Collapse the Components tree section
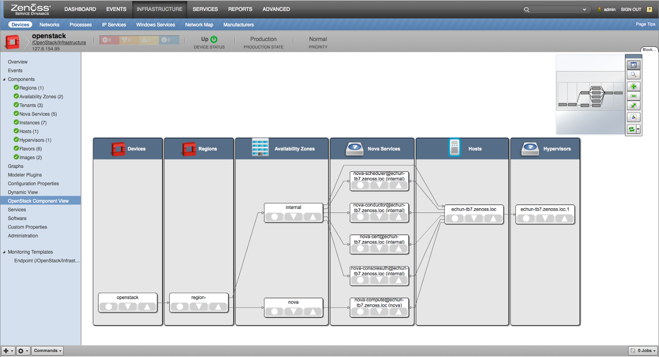659x357 pixels. tap(4, 80)
